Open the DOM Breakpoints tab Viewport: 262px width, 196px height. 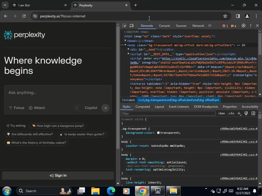click(206, 107)
